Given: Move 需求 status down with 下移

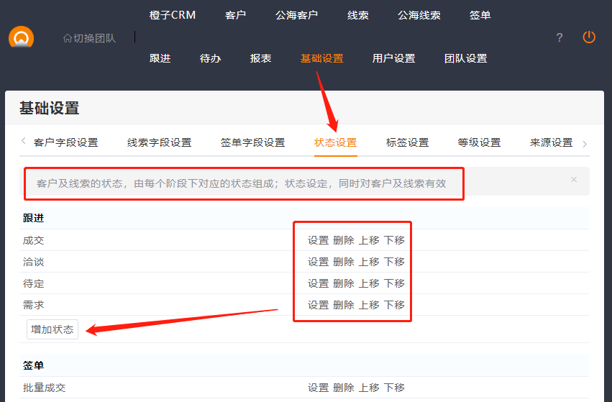Looking at the screenshot, I should click(x=394, y=305).
